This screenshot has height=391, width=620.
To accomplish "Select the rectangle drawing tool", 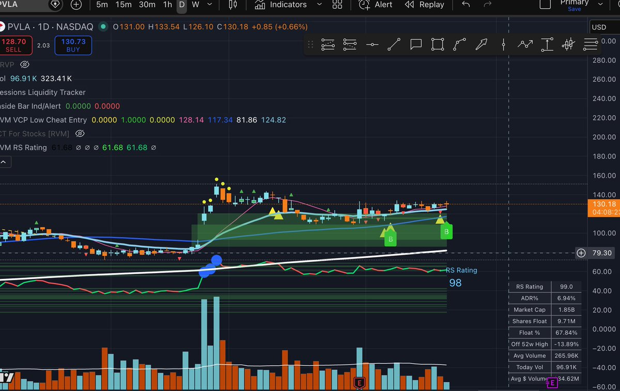I will coord(438,45).
